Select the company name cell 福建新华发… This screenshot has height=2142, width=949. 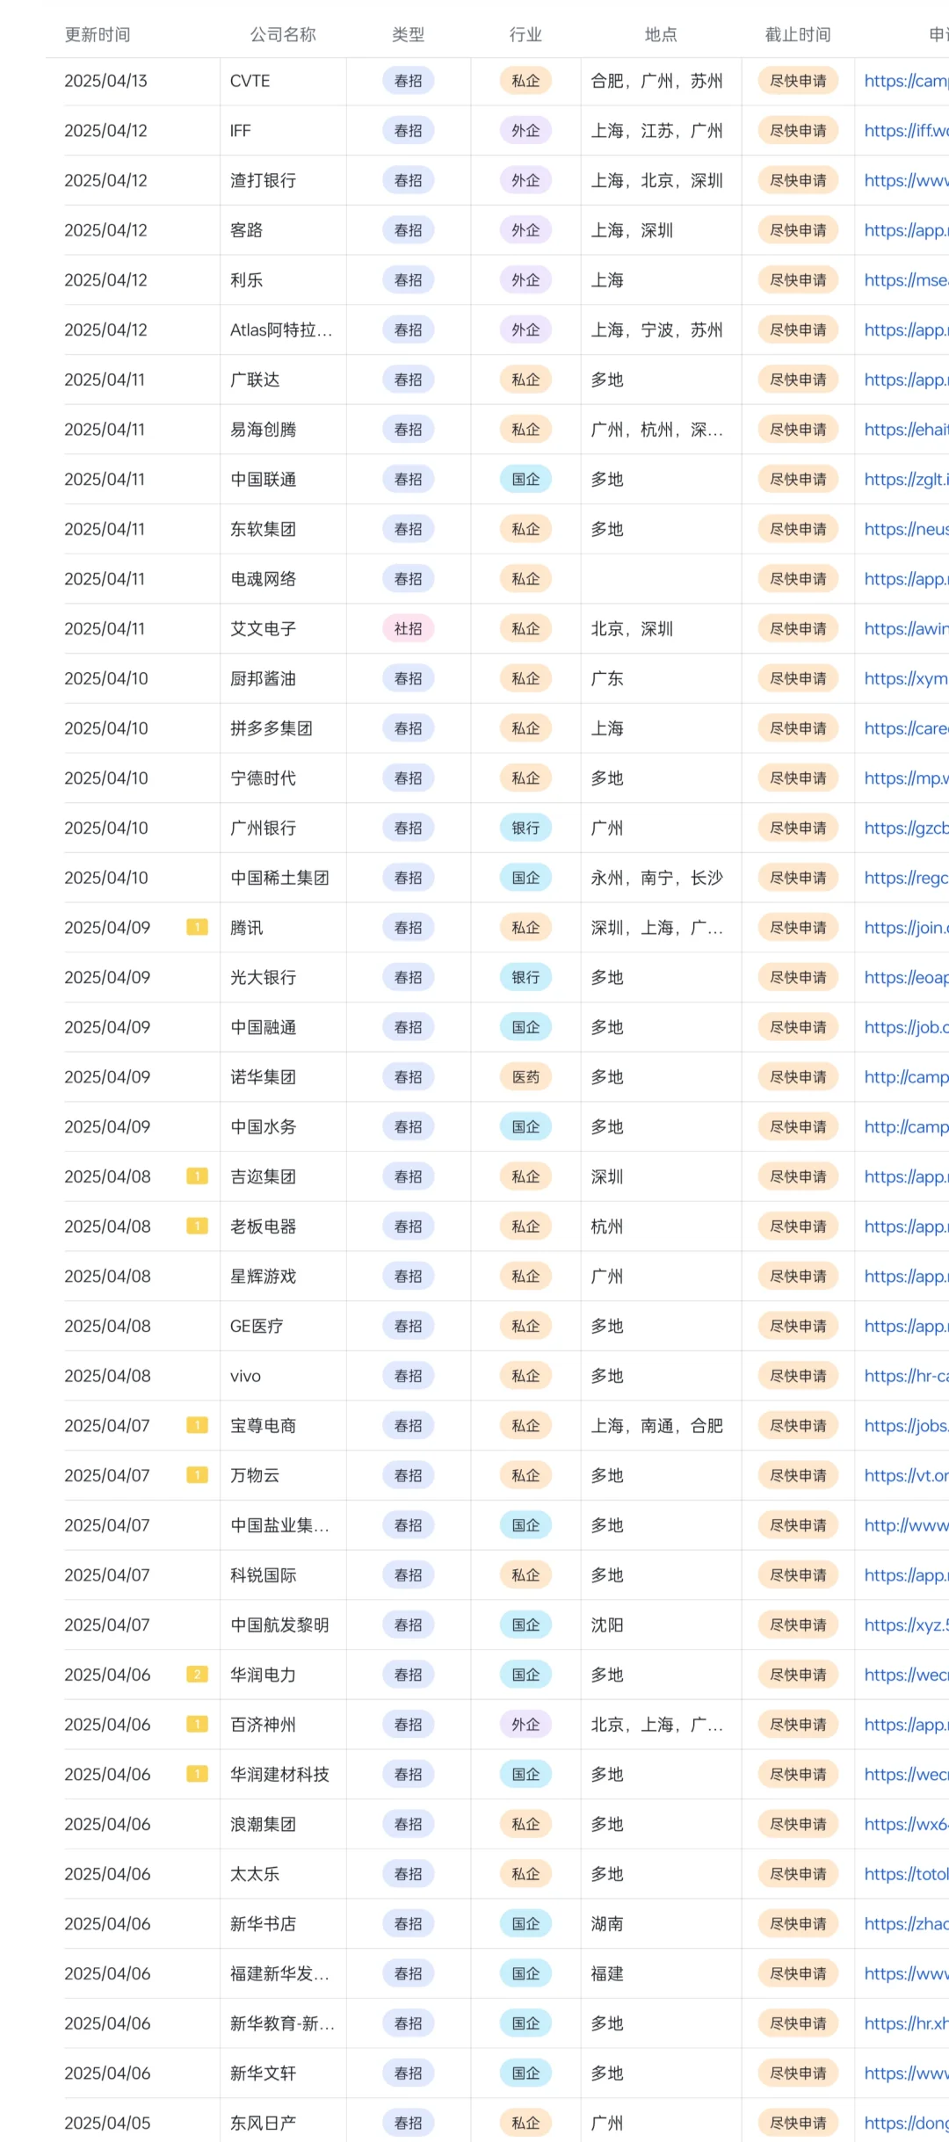coord(283,1973)
